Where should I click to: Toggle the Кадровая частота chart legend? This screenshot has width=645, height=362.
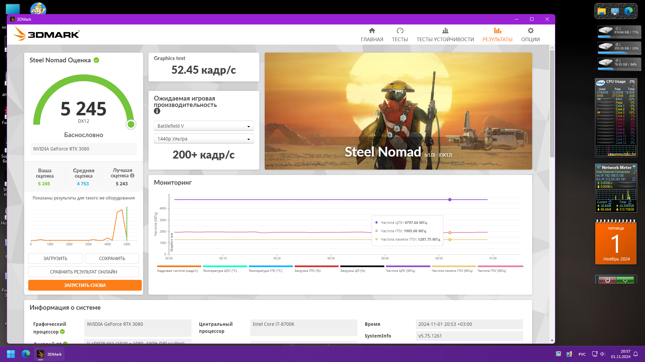tap(177, 270)
